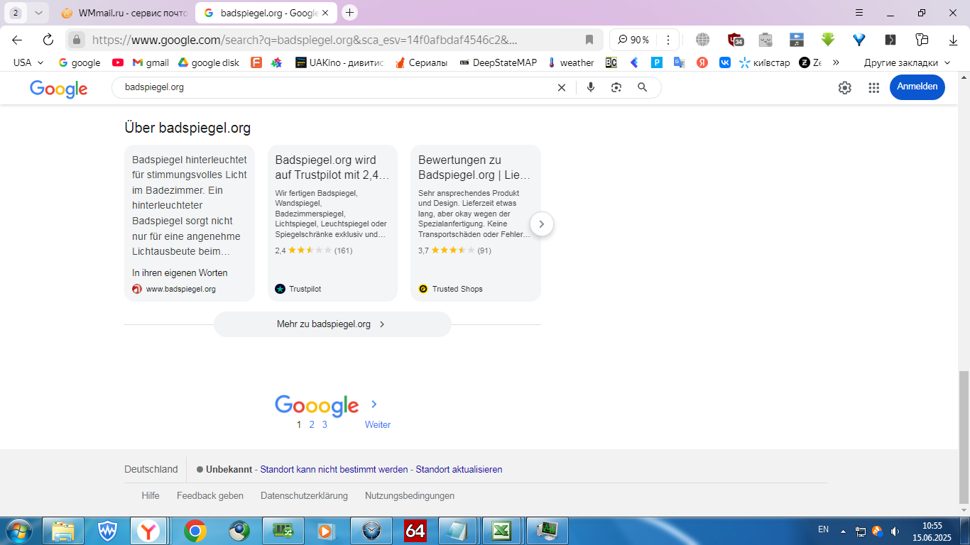Open the Trusted Shops reviews card

click(476, 224)
